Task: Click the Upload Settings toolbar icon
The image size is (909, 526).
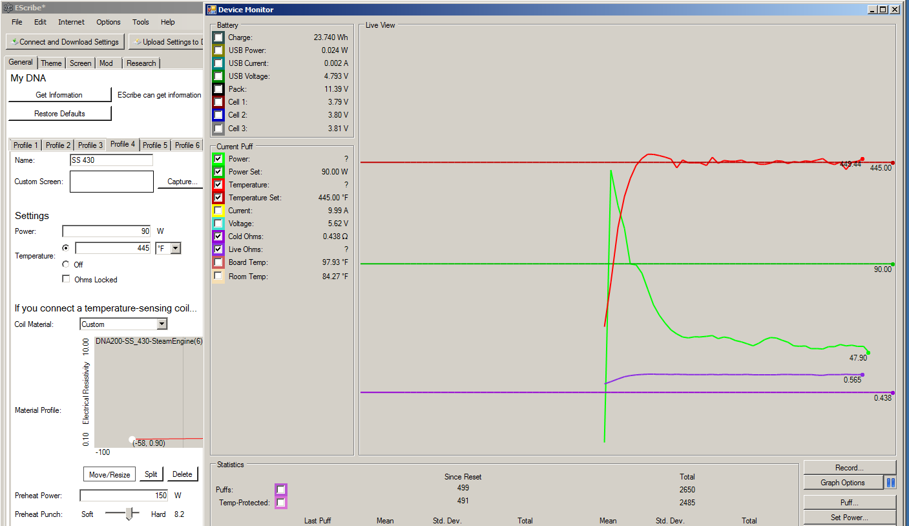Action: click(137, 42)
